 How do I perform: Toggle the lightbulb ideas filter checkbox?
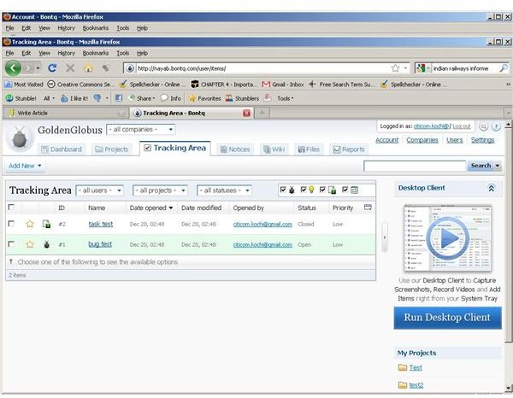click(x=304, y=190)
